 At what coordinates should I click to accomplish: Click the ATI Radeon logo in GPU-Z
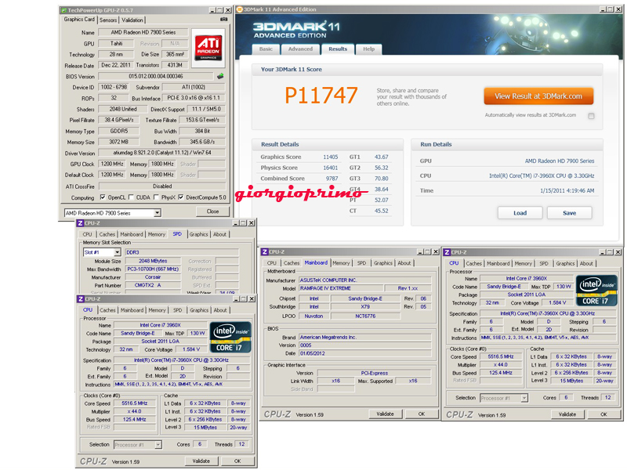click(208, 48)
